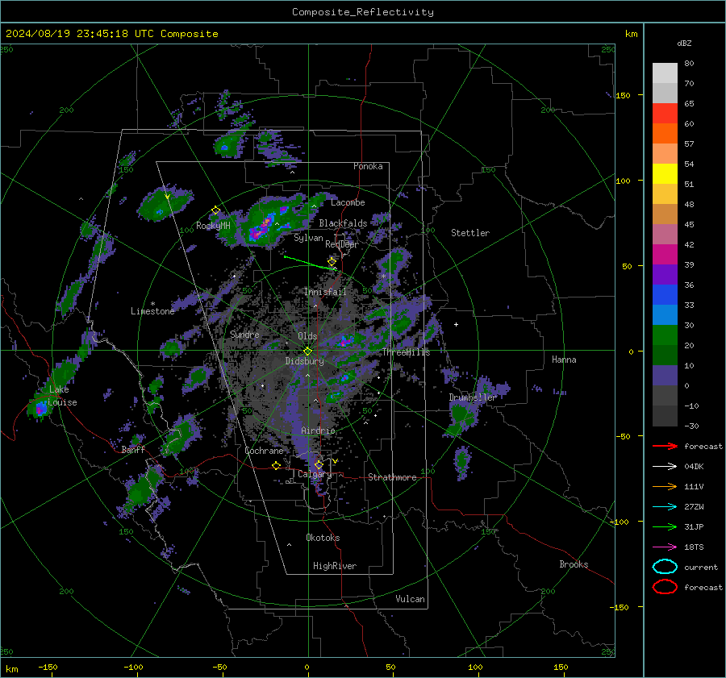Screen dimensions: 726x678
Task: Click the yellow diamond radar marker at Didsbury
Action: tap(307, 351)
